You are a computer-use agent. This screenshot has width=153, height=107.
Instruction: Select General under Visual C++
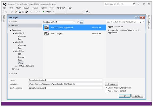tap(21, 57)
